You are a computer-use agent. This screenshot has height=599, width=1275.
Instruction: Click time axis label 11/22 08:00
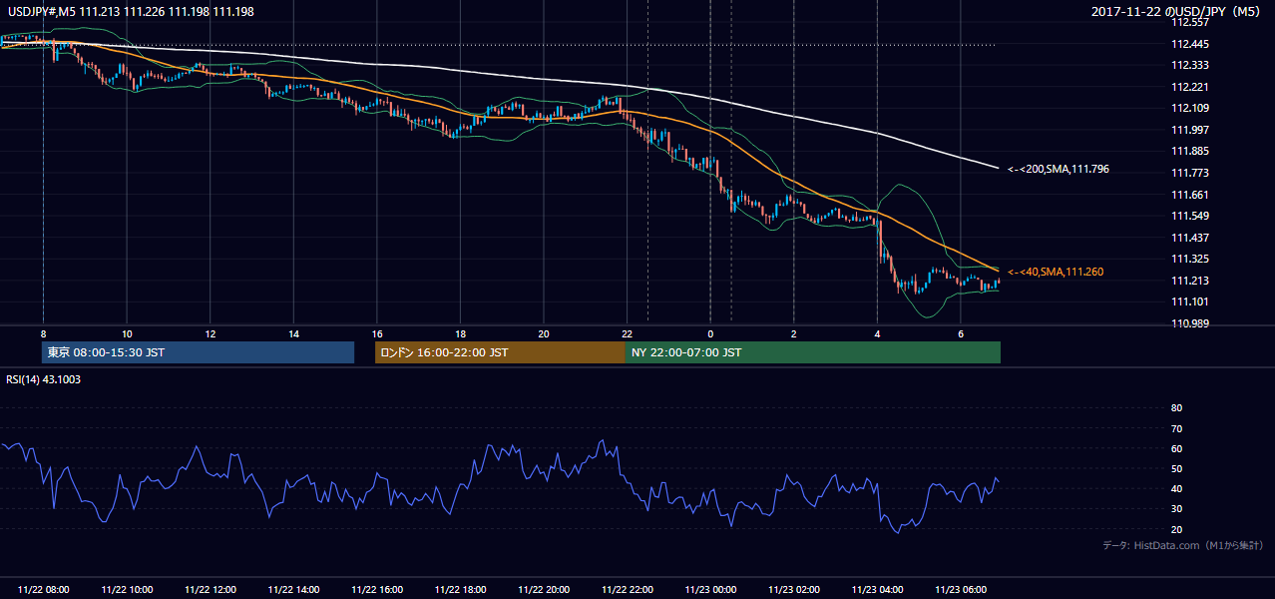click(44, 590)
